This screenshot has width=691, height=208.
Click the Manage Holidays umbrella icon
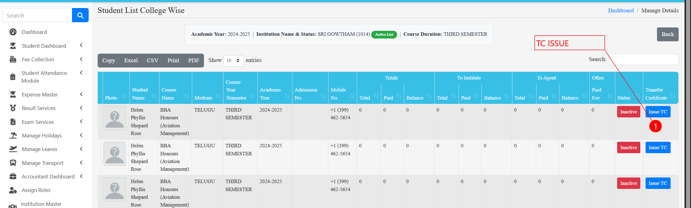pyautogui.click(x=13, y=136)
